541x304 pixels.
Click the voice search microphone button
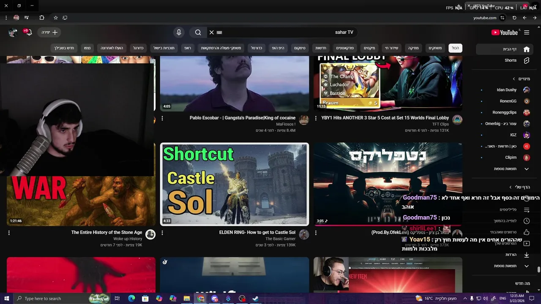point(179,33)
